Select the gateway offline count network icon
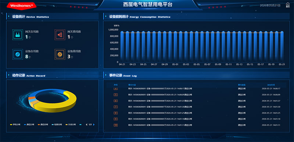Viewport: 294px width, 142px height. point(60,35)
